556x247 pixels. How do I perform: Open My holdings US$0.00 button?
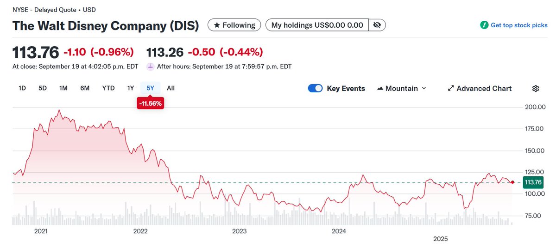click(x=317, y=25)
